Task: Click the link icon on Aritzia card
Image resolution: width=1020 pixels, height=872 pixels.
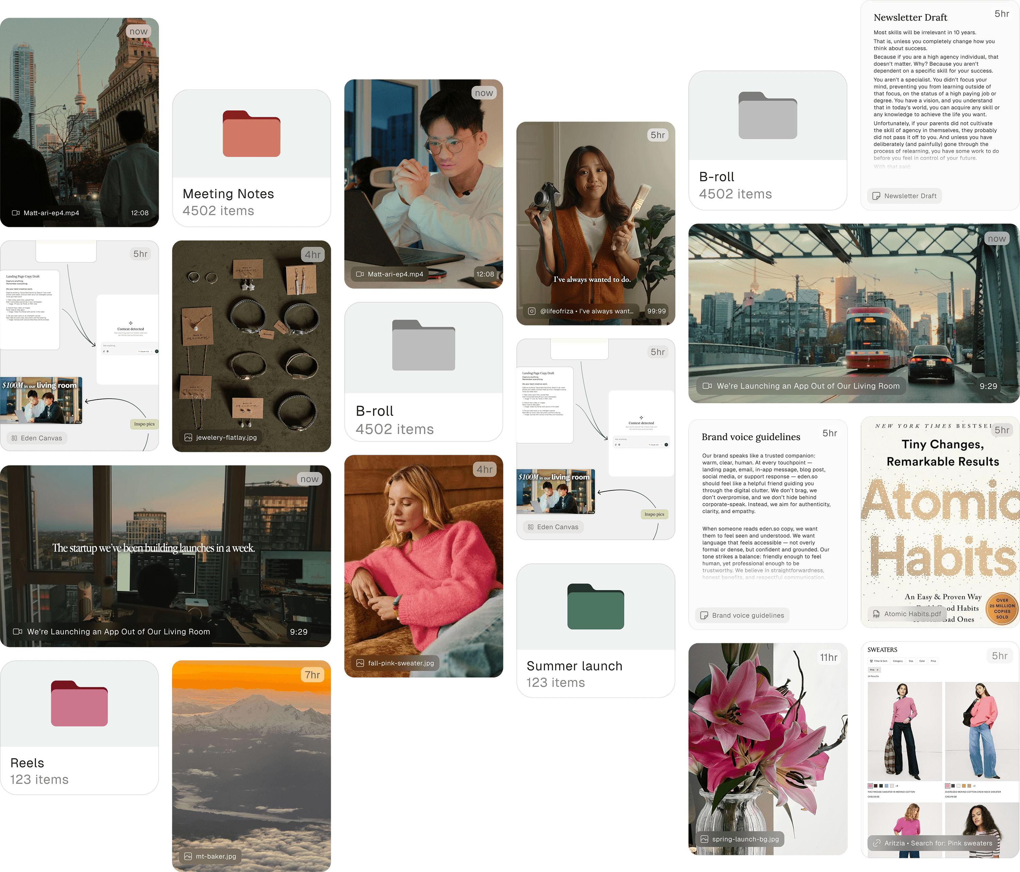Action: point(876,843)
